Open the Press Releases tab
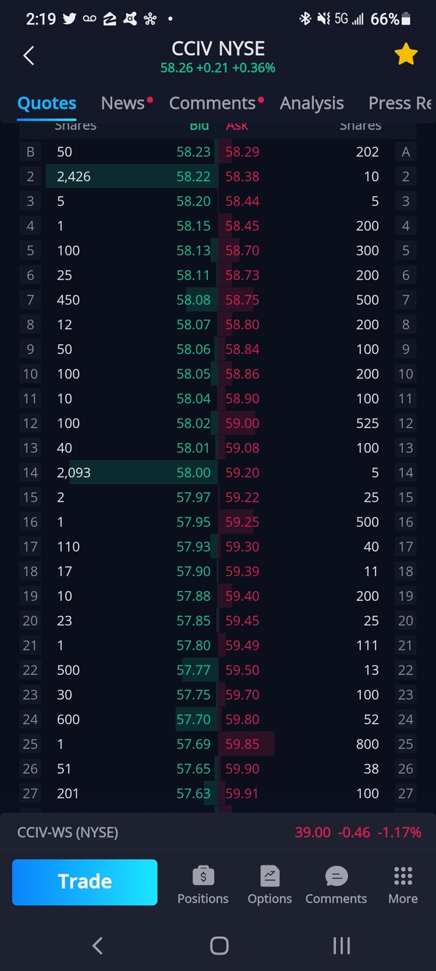Screen dimensions: 436x971 (x=400, y=103)
